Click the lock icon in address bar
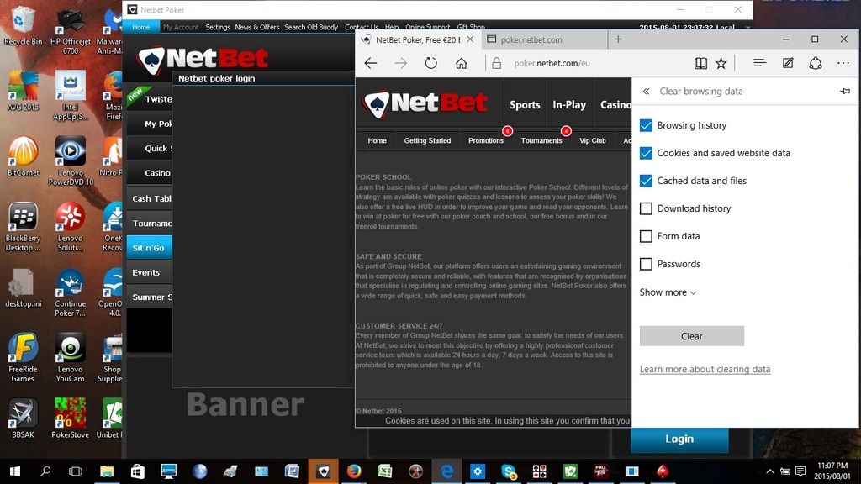Screen dimensions: 861x484 [x=496, y=63]
